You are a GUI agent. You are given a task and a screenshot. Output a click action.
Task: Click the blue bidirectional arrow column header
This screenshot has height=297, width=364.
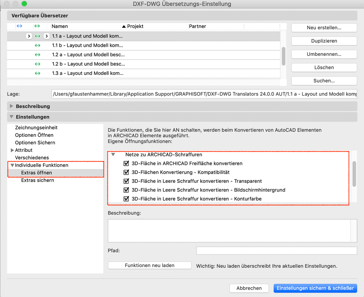(20, 26)
